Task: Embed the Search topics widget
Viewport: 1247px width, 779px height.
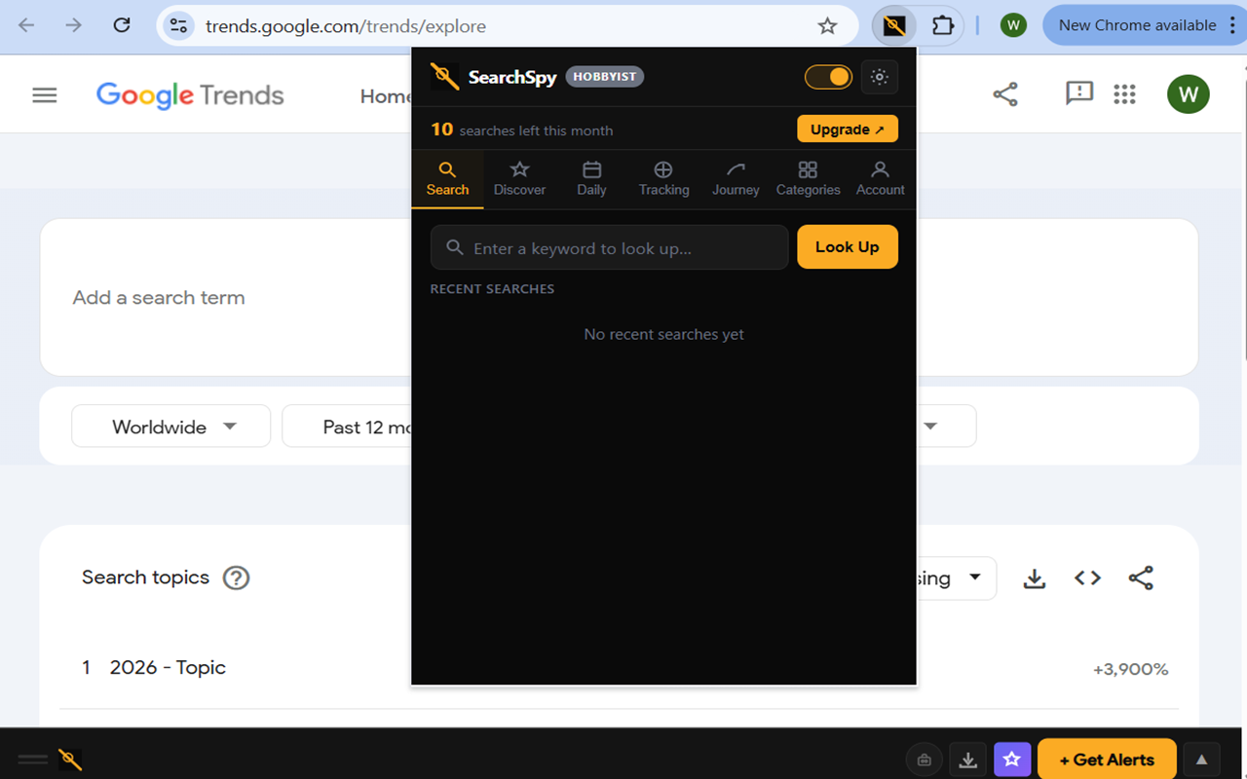Action: 1087,578
